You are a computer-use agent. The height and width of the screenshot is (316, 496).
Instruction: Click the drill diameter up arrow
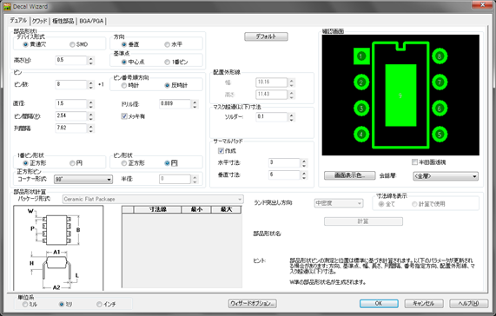coord(195,102)
